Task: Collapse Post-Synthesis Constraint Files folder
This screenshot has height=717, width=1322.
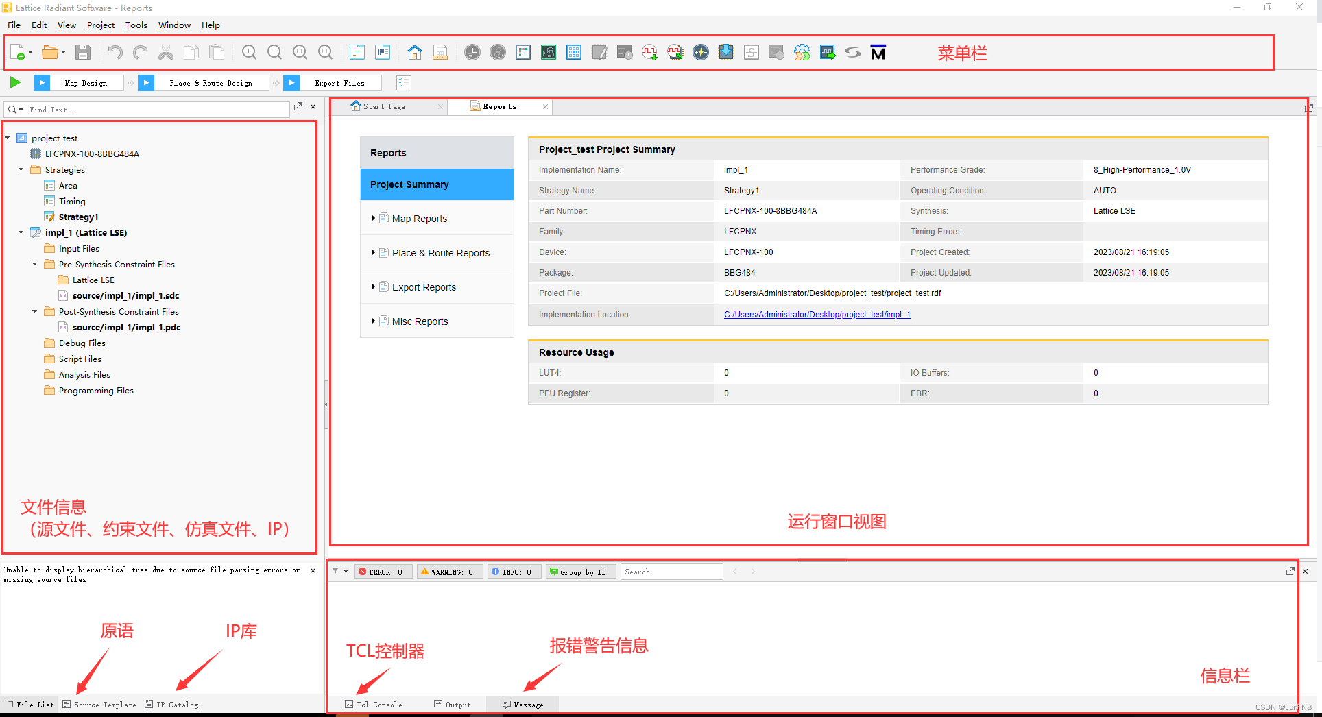Action: coord(34,311)
